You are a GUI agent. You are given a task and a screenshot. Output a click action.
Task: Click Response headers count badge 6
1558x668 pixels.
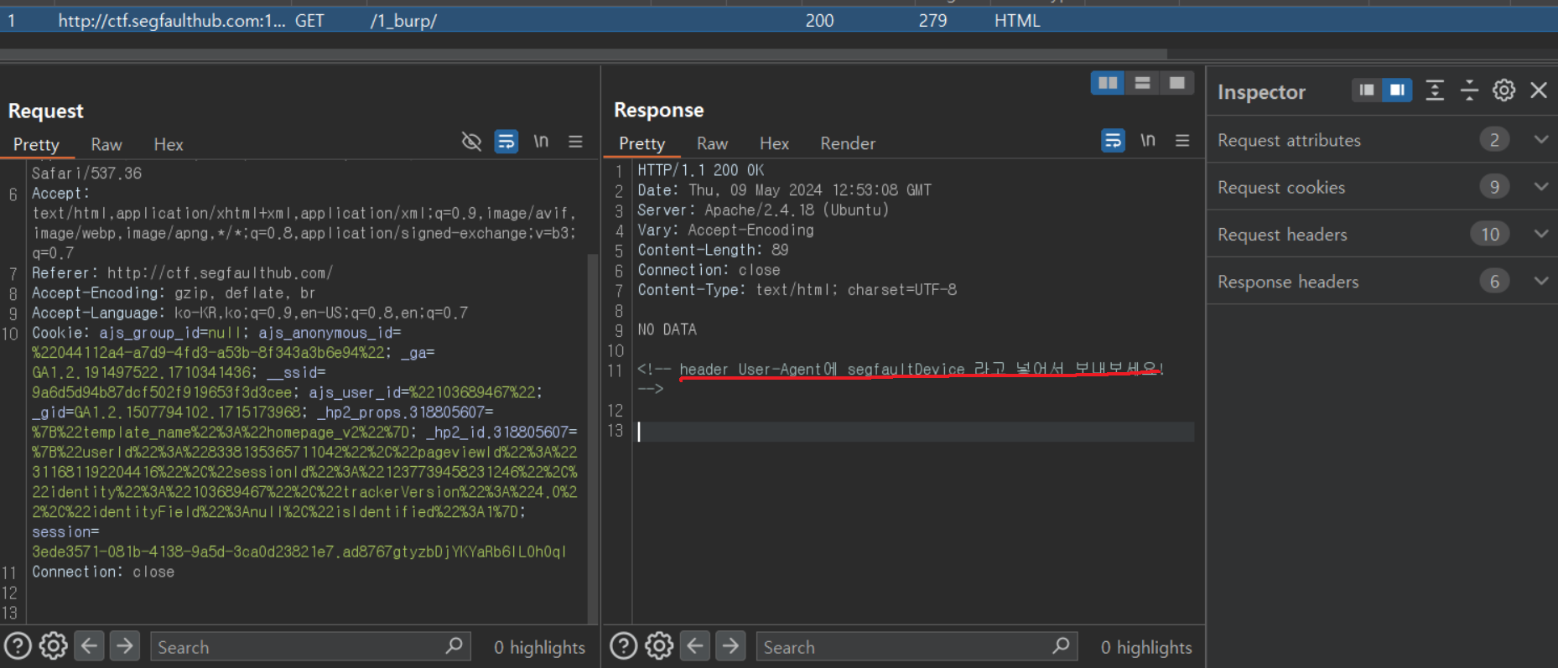coord(1494,281)
